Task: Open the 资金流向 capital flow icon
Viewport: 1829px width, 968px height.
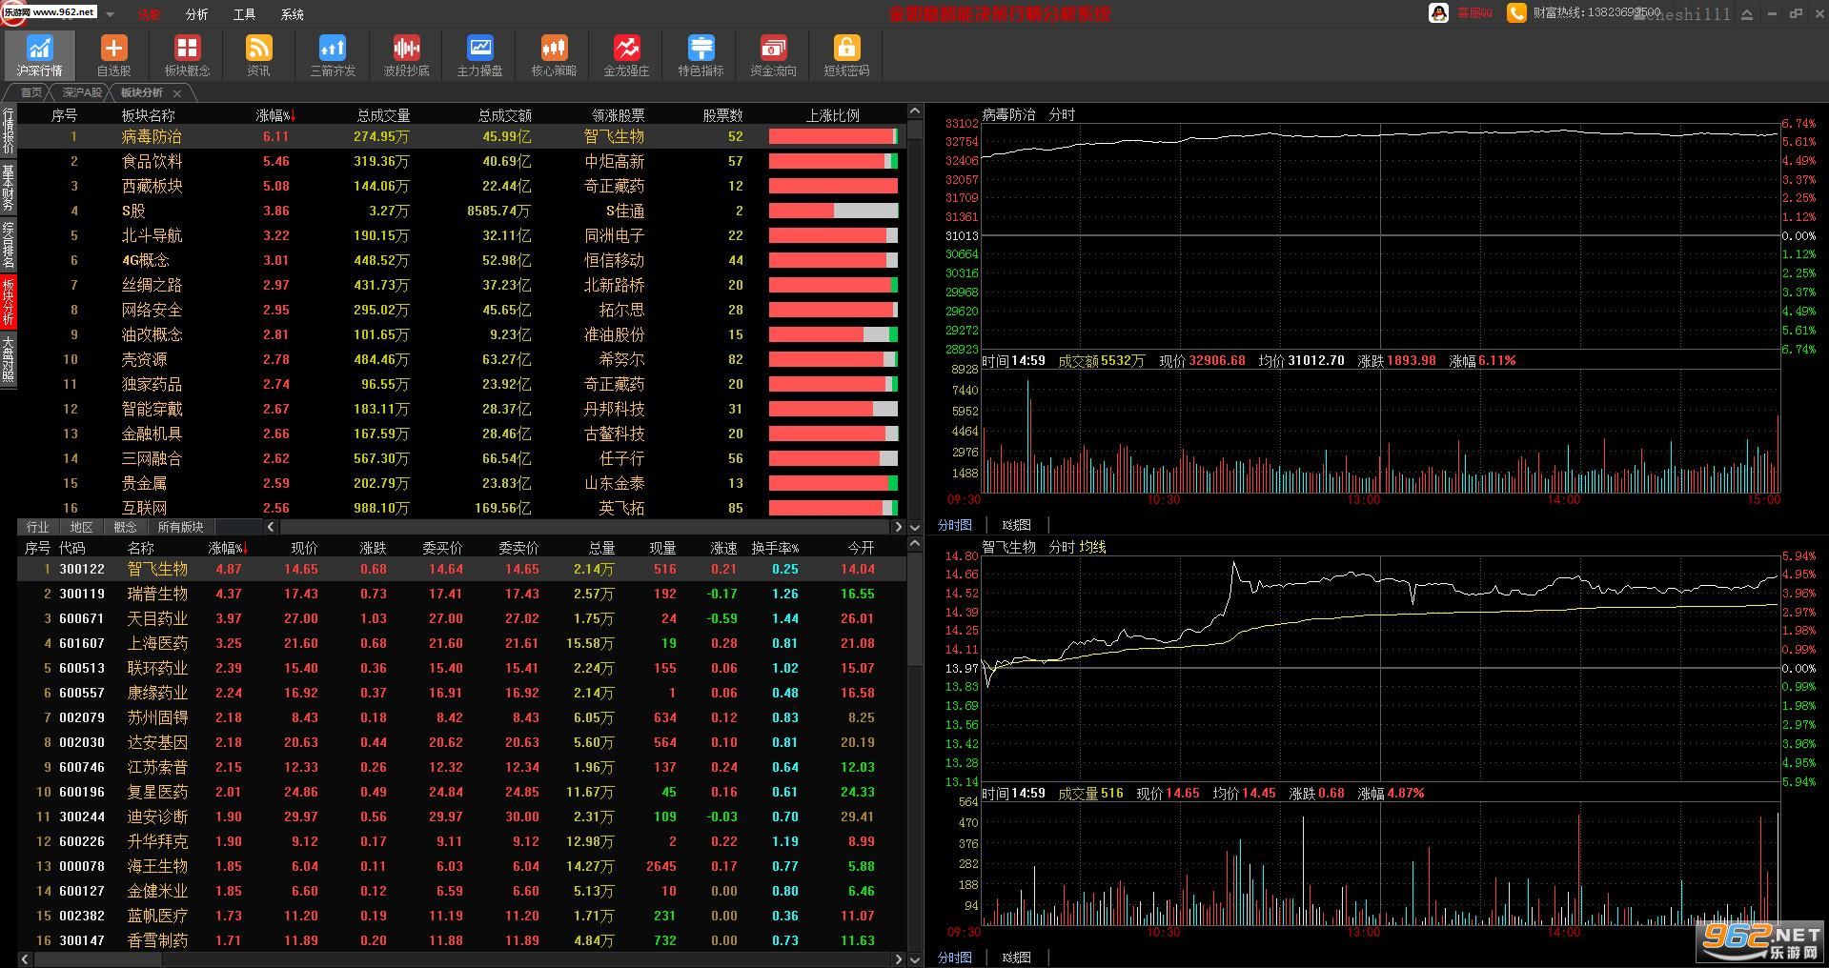Action: pyautogui.click(x=773, y=54)
